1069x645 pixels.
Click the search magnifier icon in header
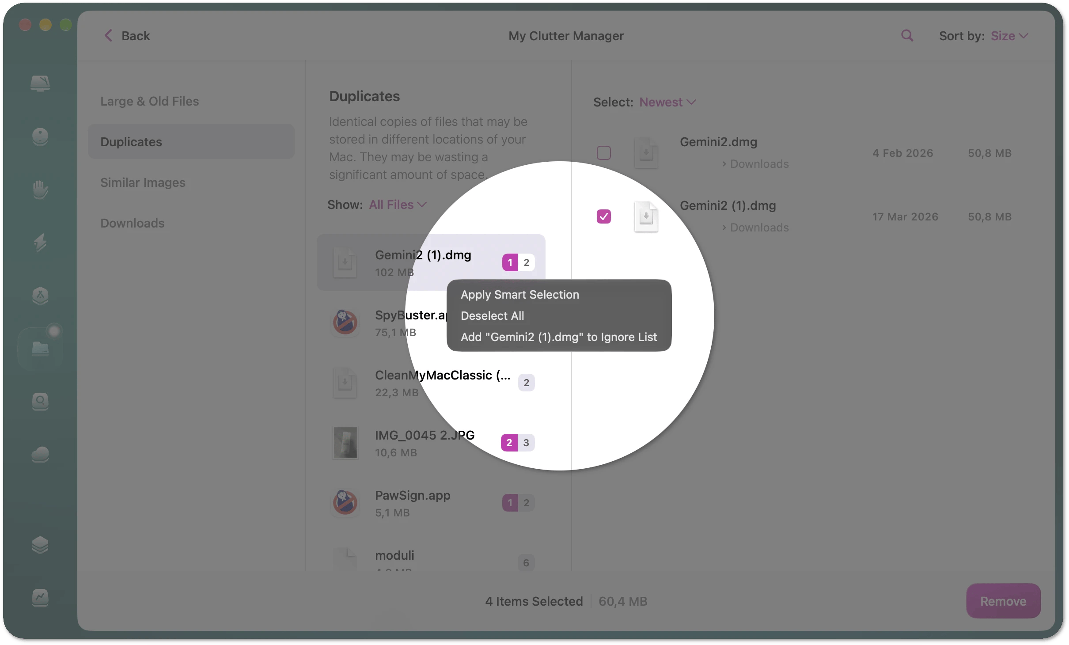pos(907,36)
